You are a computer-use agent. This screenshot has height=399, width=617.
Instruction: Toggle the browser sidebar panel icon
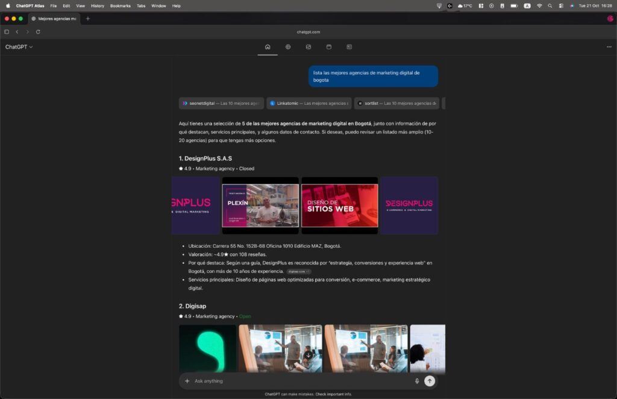[7, 32]
